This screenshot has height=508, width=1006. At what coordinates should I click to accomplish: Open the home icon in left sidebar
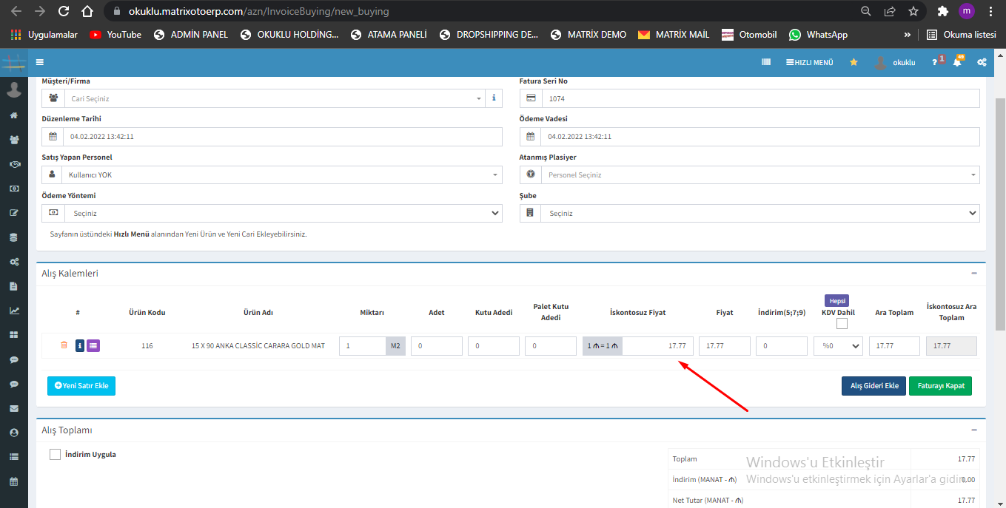pos(13,116)
